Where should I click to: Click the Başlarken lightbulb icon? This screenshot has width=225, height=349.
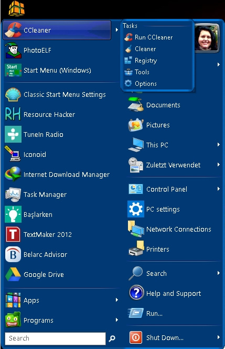pyautogui.click(x=13, y=214)
